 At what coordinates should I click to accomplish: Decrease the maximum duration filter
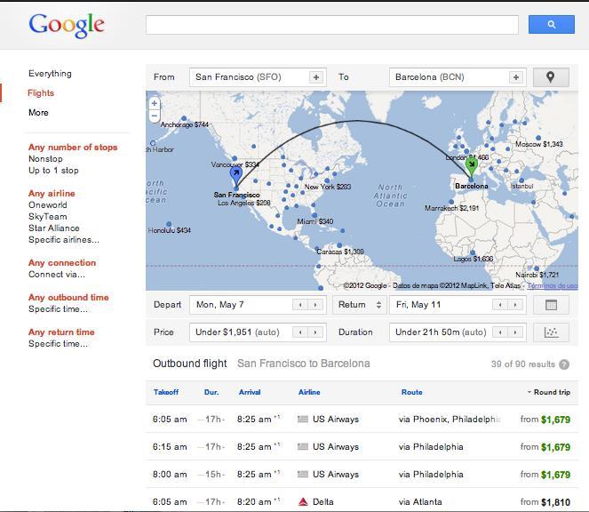(x=500, y=332)
